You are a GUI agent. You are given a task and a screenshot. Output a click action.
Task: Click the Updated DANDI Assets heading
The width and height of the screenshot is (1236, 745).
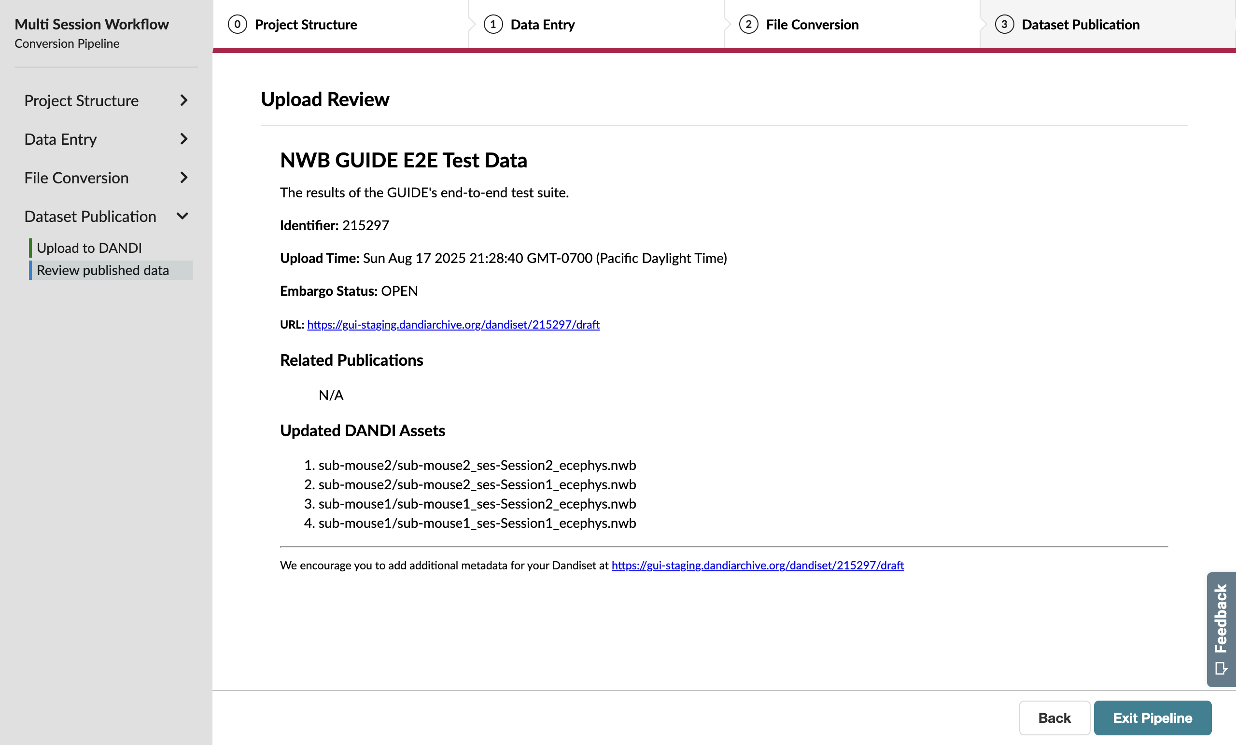click(362, 431)
